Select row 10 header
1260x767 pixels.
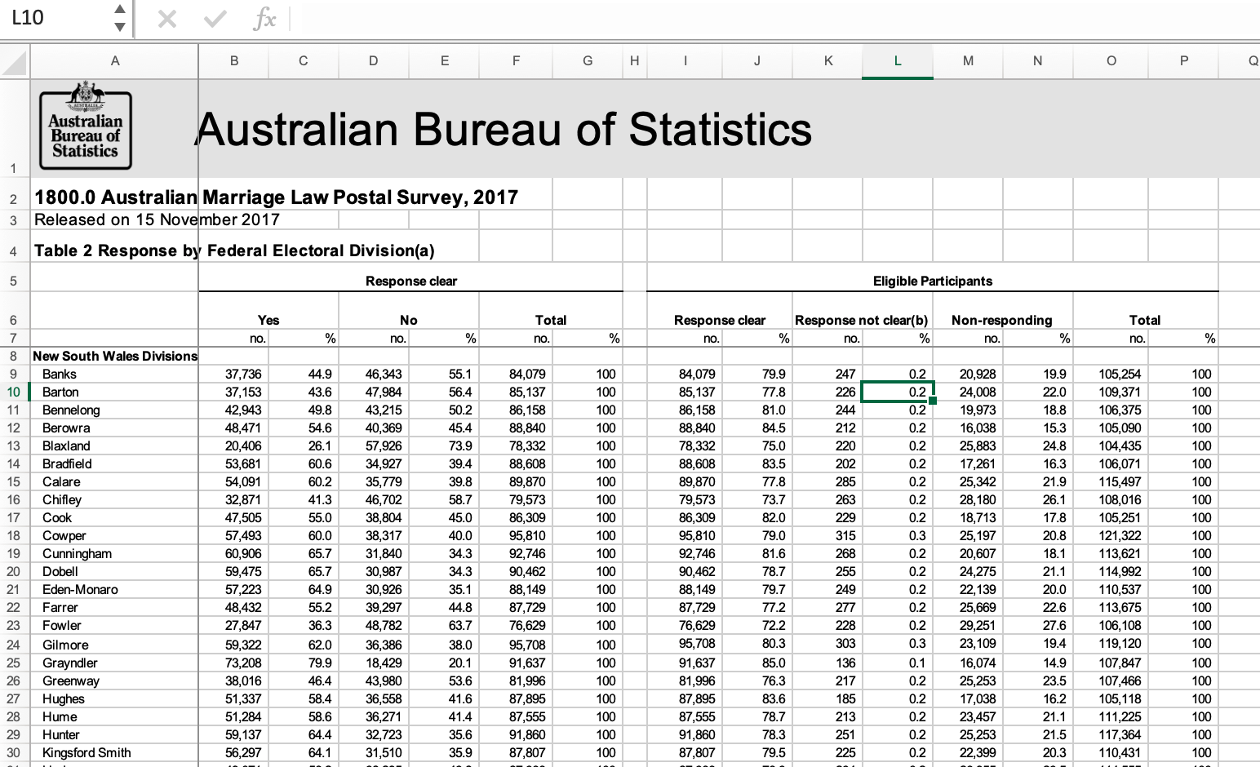pyautogui.click(x=14, y=392)
